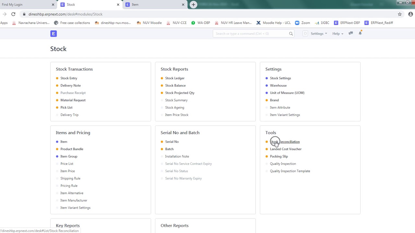Open the Warehouse settings link
The width and height of the screenshot is (415, 233).
click(x=278, y=85)
